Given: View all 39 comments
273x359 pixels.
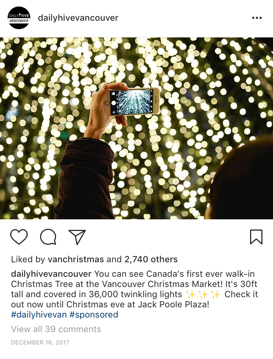Looking at the screenshot, I should (x=56, y=329).
